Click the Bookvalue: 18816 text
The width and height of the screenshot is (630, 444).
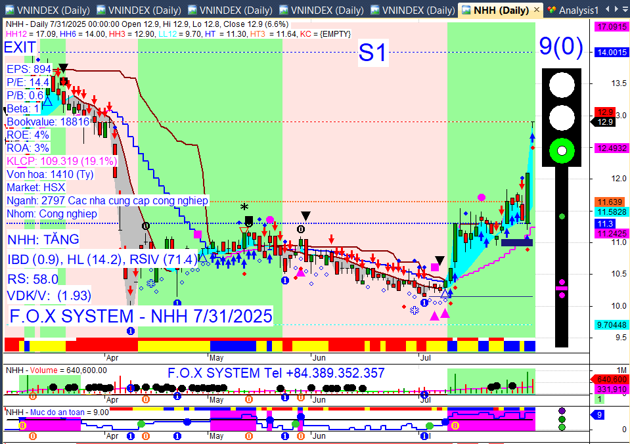48,122
